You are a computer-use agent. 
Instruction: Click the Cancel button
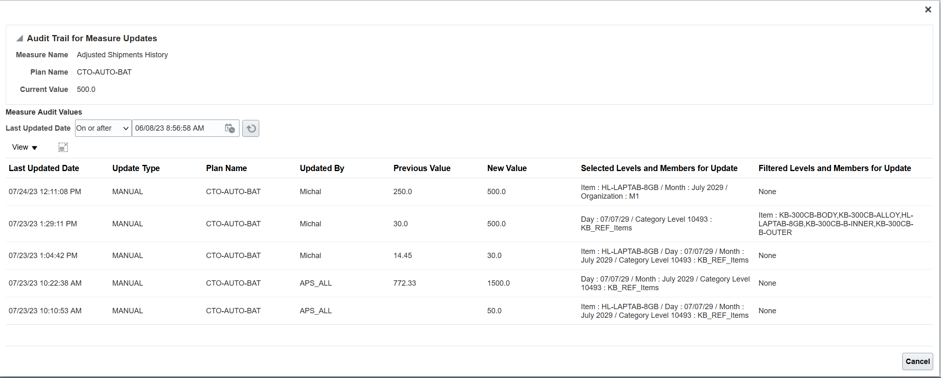pyautogui.click(x=917, y=362)
